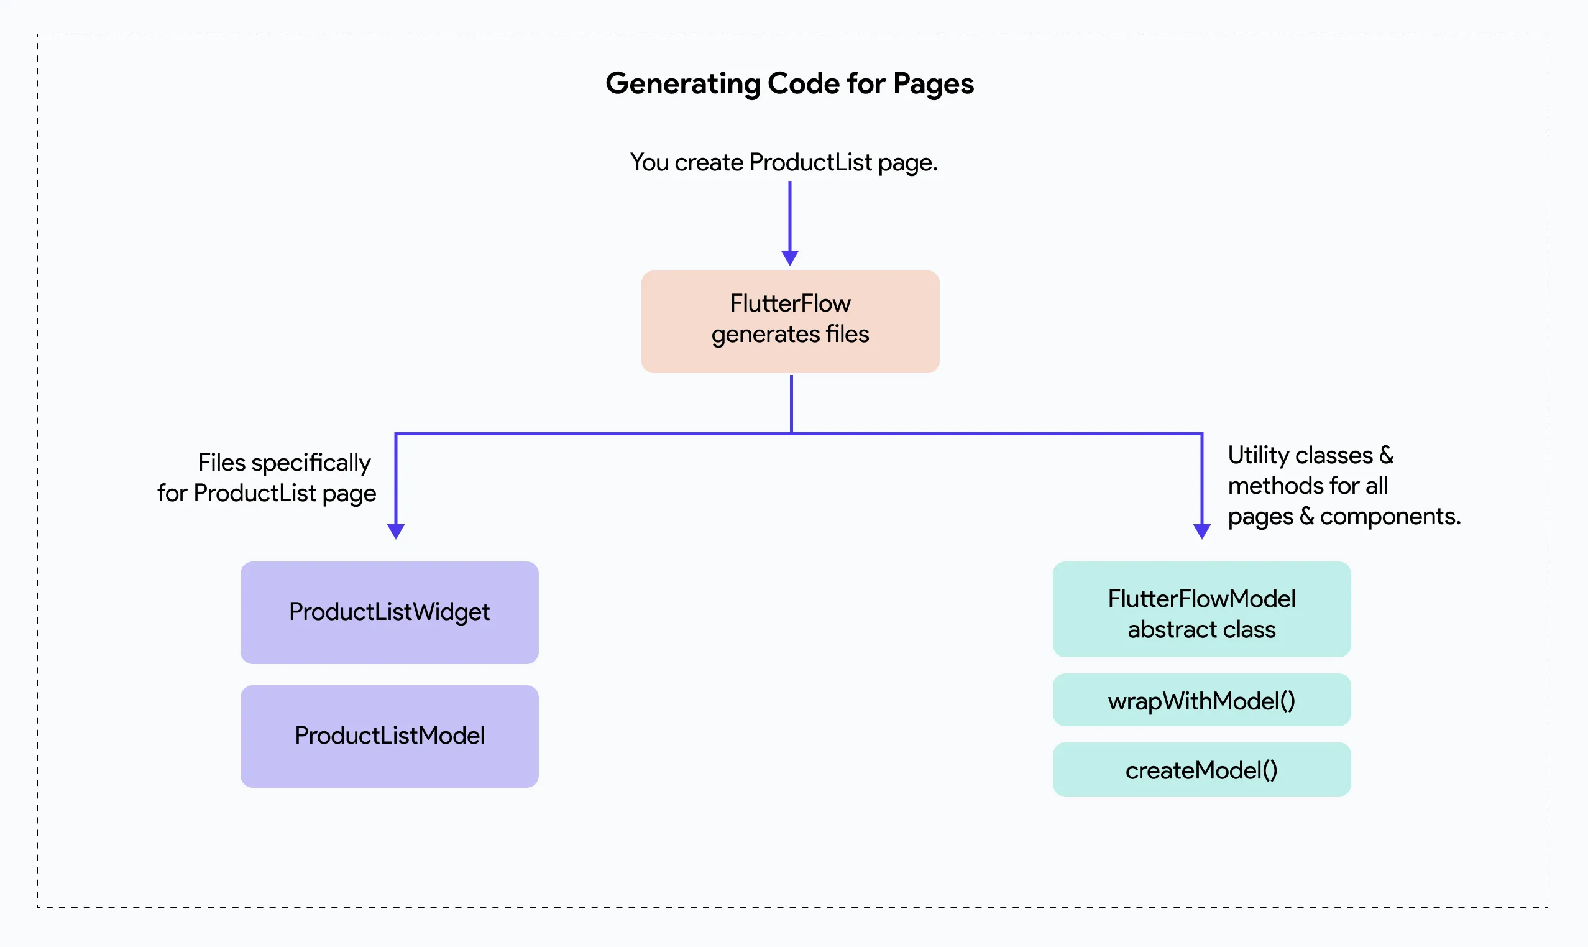The height and width of the screenshot is (947, 1588).
Task: Click 'abstract class' text in teal box
Action: 1201,630
